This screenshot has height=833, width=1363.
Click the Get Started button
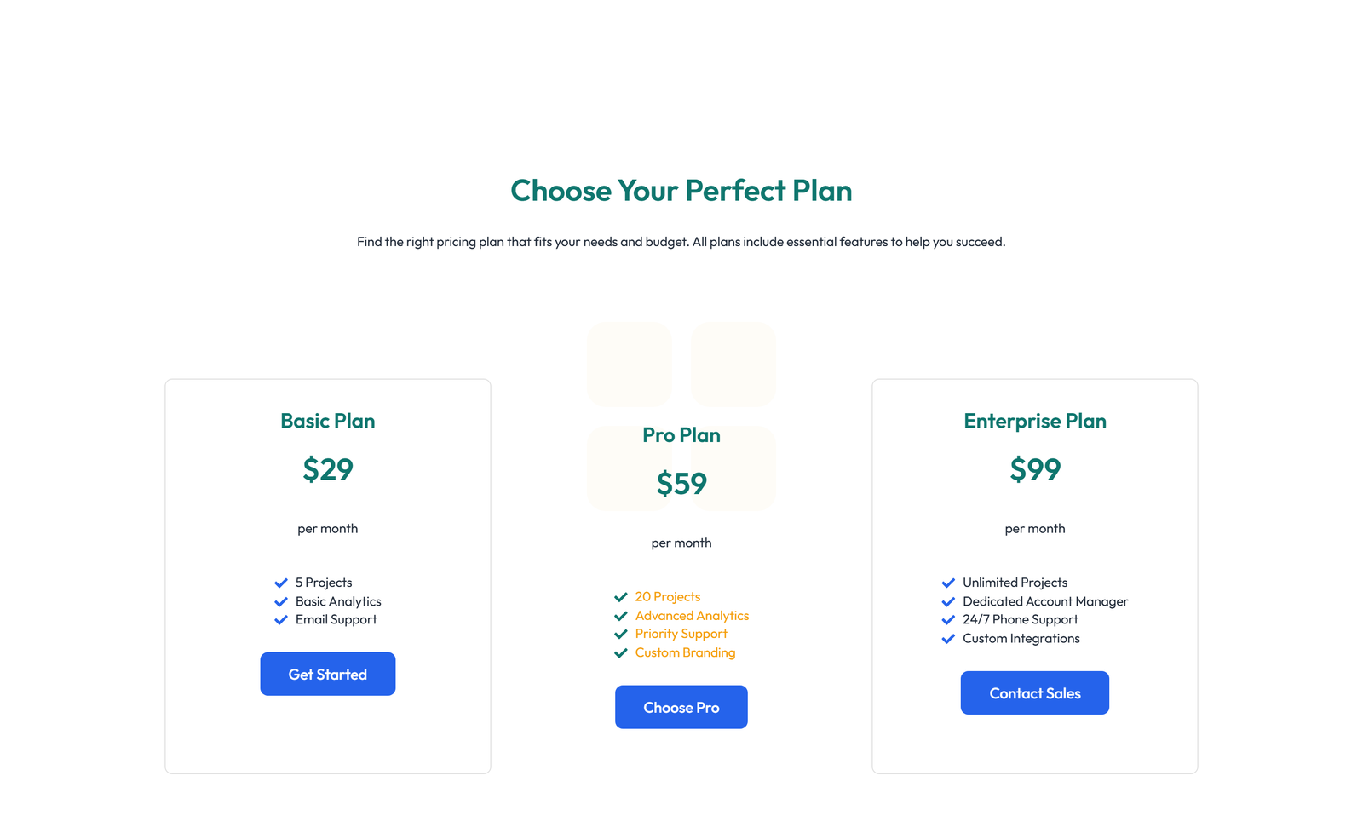point(328,674)
